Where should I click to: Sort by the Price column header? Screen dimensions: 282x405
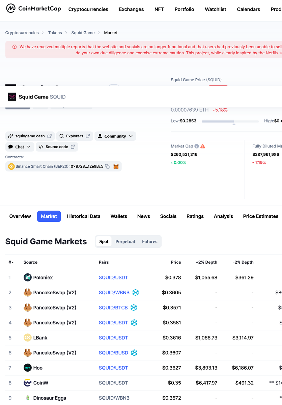(x=176, y=262)
